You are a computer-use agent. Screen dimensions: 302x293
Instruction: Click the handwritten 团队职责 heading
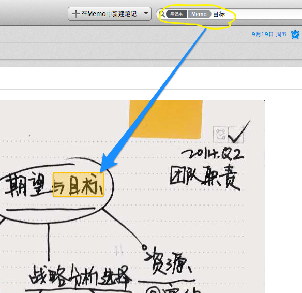pyautogui.click(x=205, y=178)
